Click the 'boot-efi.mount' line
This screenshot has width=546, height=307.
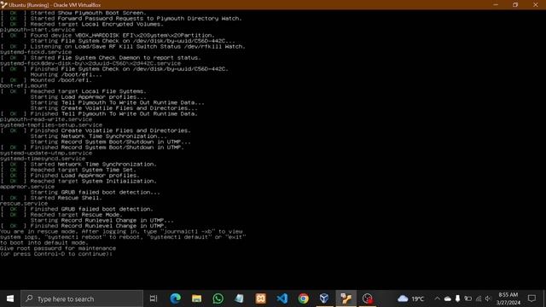click(x=24, y=85)
